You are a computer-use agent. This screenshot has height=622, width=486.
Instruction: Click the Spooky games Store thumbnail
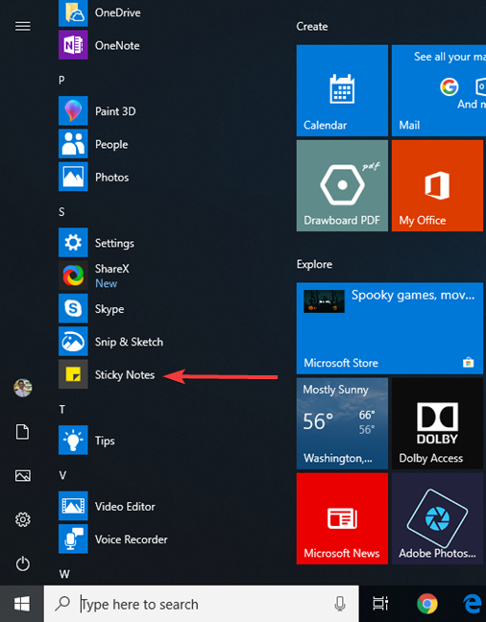click(324, 301)
